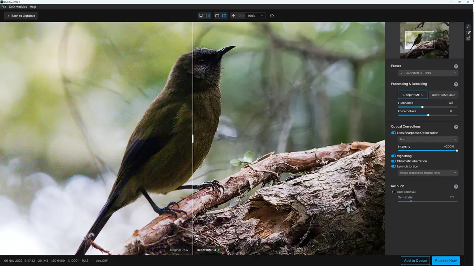
Task: Select the pan/move tool icon
Action: click(x=233, y=16)
